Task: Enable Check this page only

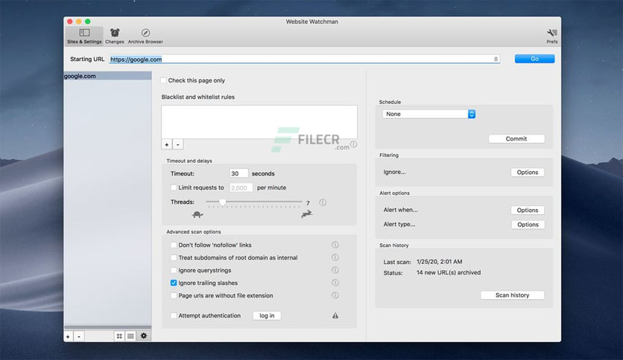Action: coord(163,80)
